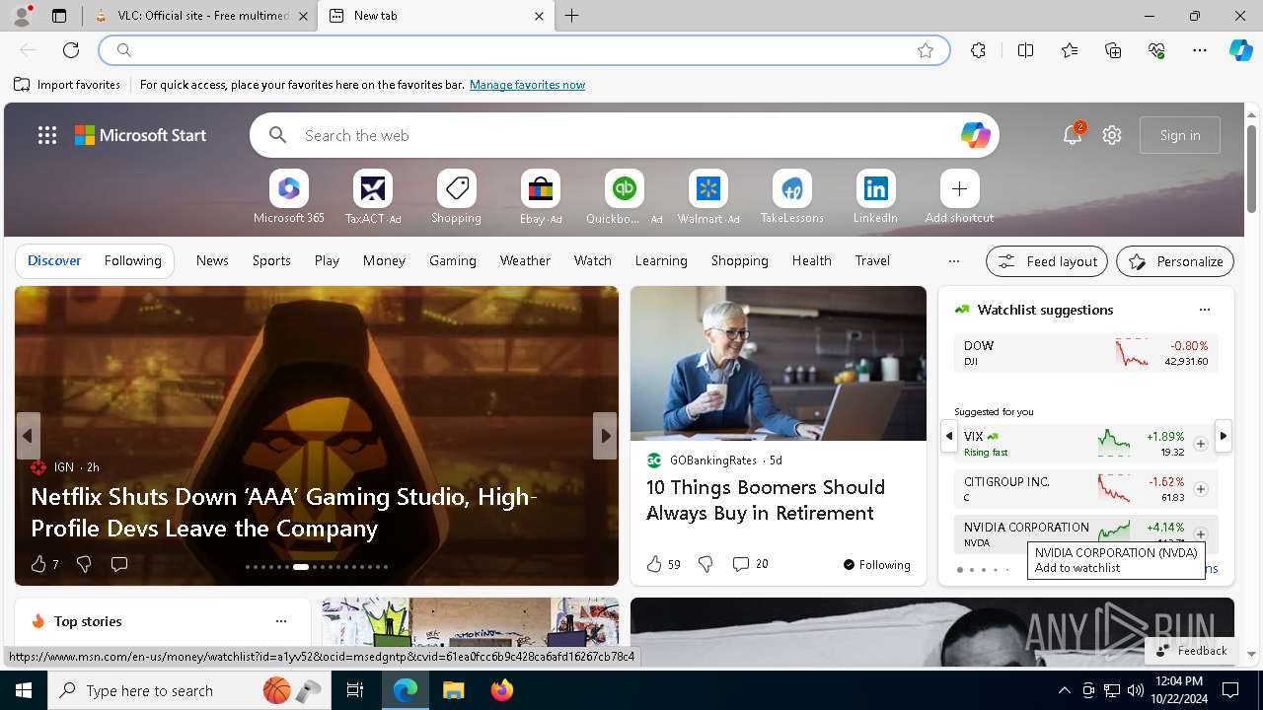Image resolution: width=1263 pixels, height=710 pixels.
Task: Open Edge Settings and more menu
Action: [x=1200, y=50]
